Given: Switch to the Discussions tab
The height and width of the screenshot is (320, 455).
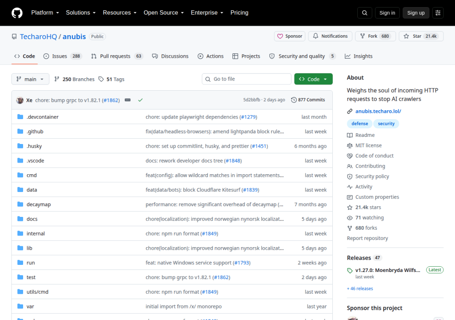Looking at the screenshot, I should tap(170, 56).
